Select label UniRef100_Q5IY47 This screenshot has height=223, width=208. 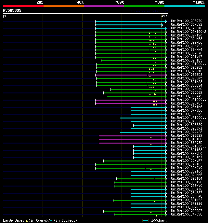click(187, 57)
